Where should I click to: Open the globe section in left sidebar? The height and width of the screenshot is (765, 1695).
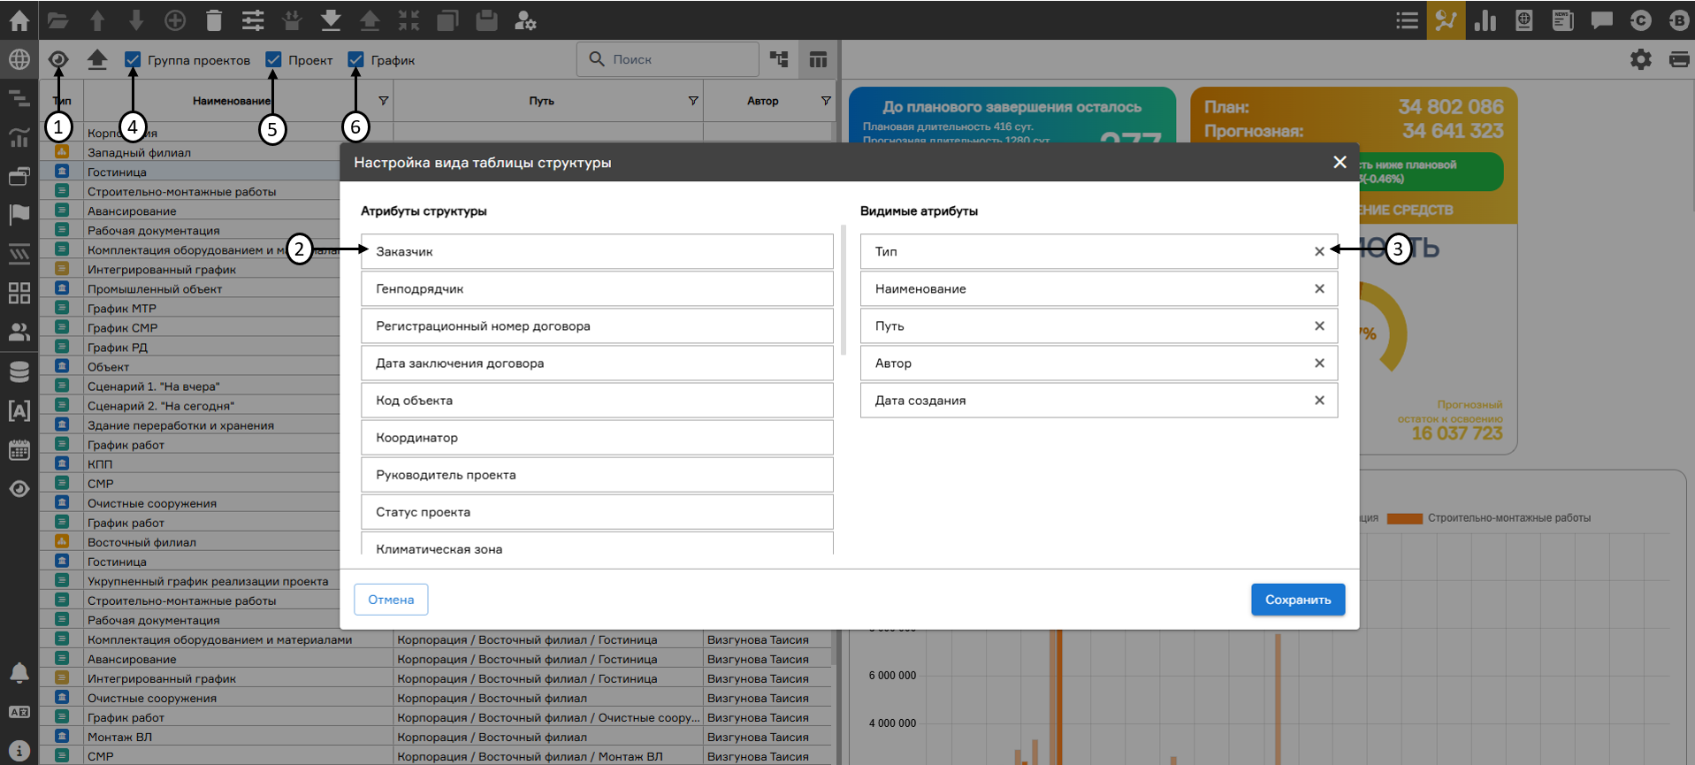coord(19,59)
